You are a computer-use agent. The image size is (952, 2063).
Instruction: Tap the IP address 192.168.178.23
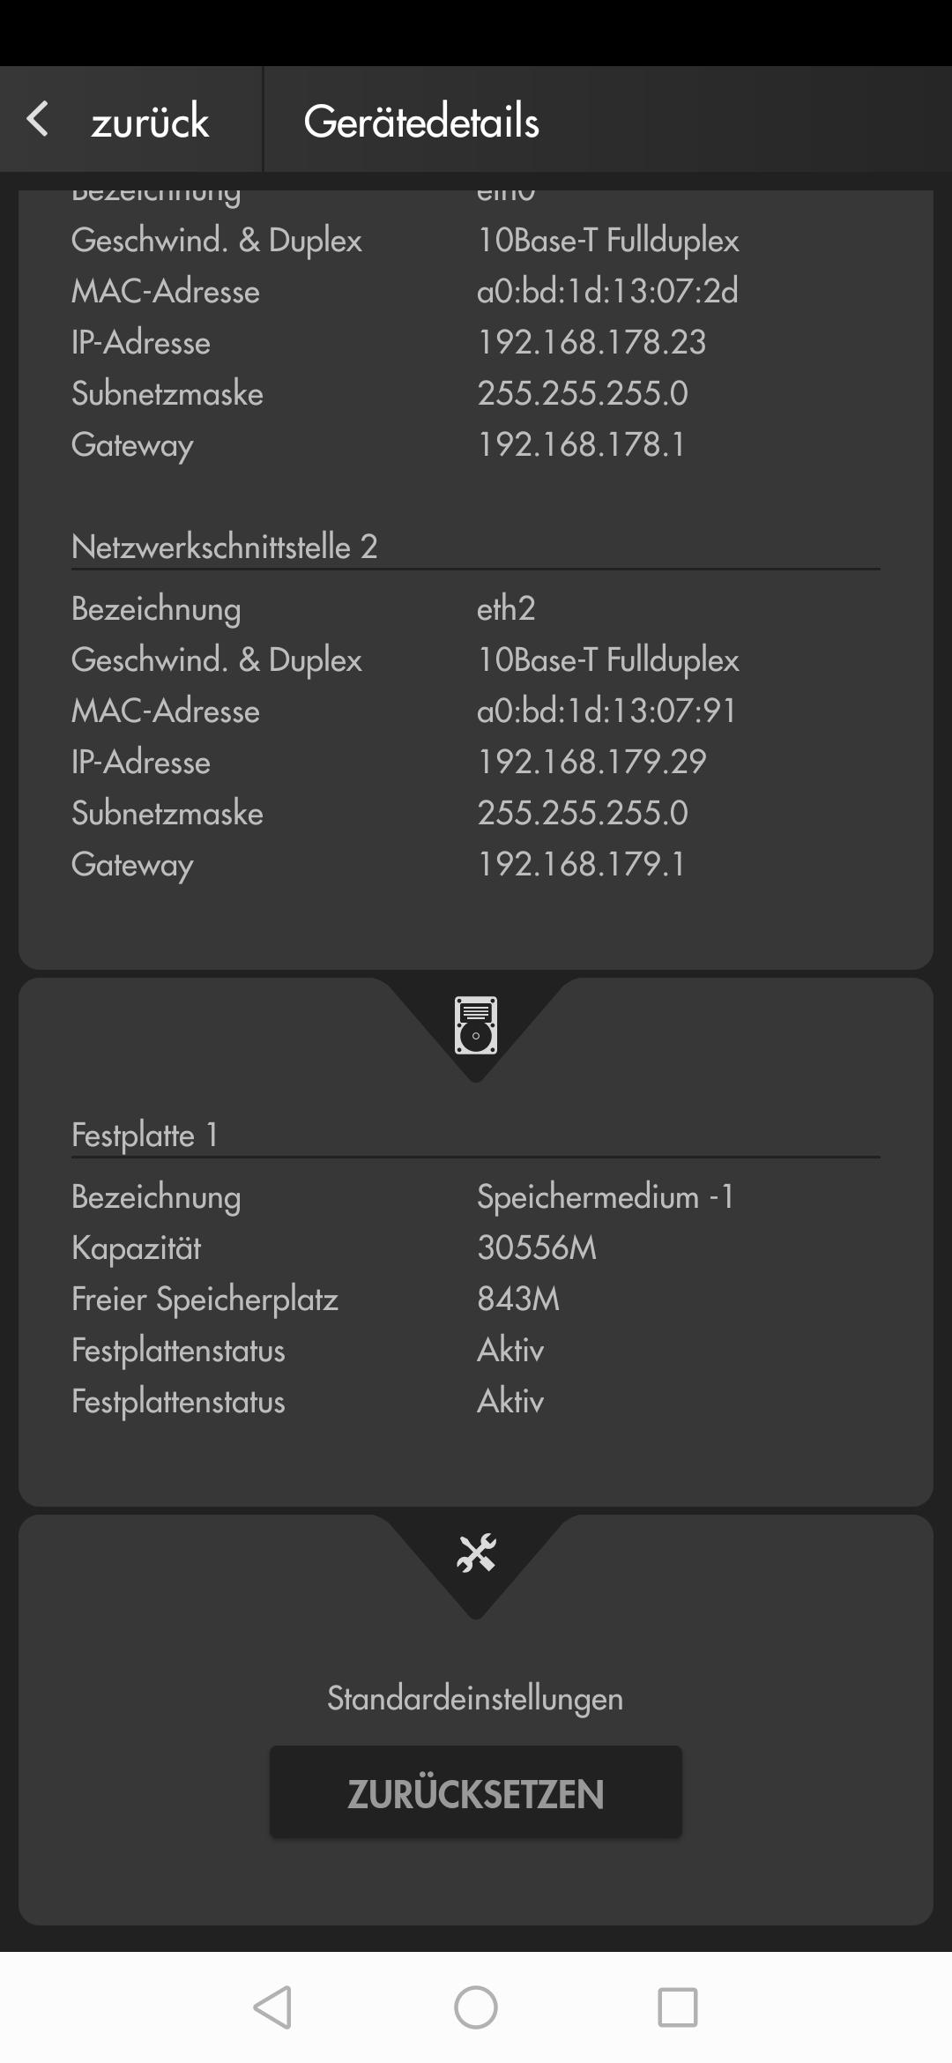tap(591, 342)
